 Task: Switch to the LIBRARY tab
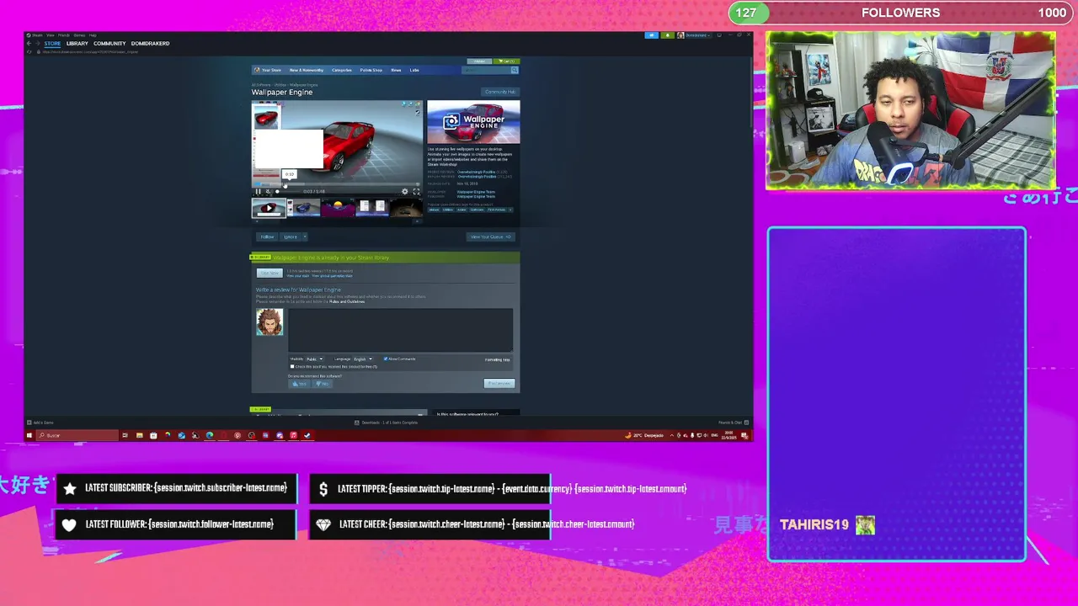click(77, 43)
